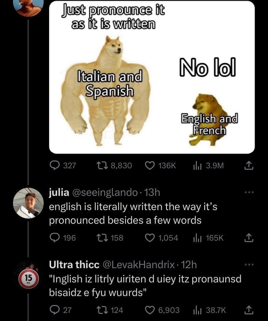Like julia's tweet with 1,054 likes
The width and height of the screenshot is (268, 321).
(162, 238)
